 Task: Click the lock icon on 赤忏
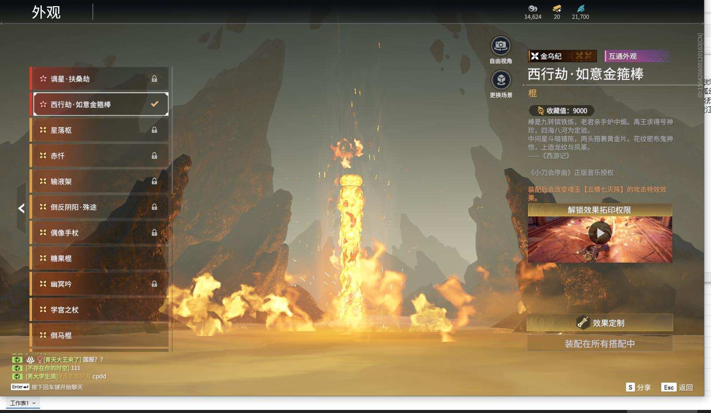[154, 156]
